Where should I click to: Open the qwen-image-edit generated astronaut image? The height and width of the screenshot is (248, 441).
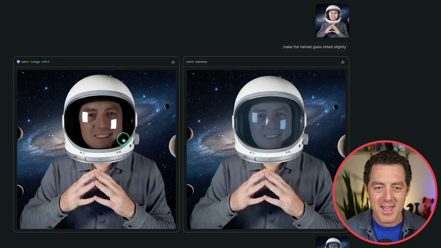click(x=96, y=149)
